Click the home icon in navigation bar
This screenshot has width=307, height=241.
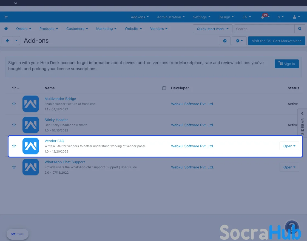(6, 29)
